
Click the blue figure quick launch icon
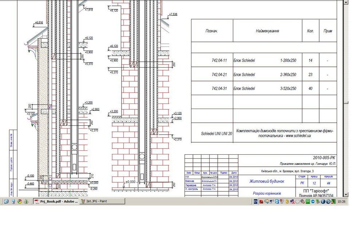point(13,202)
